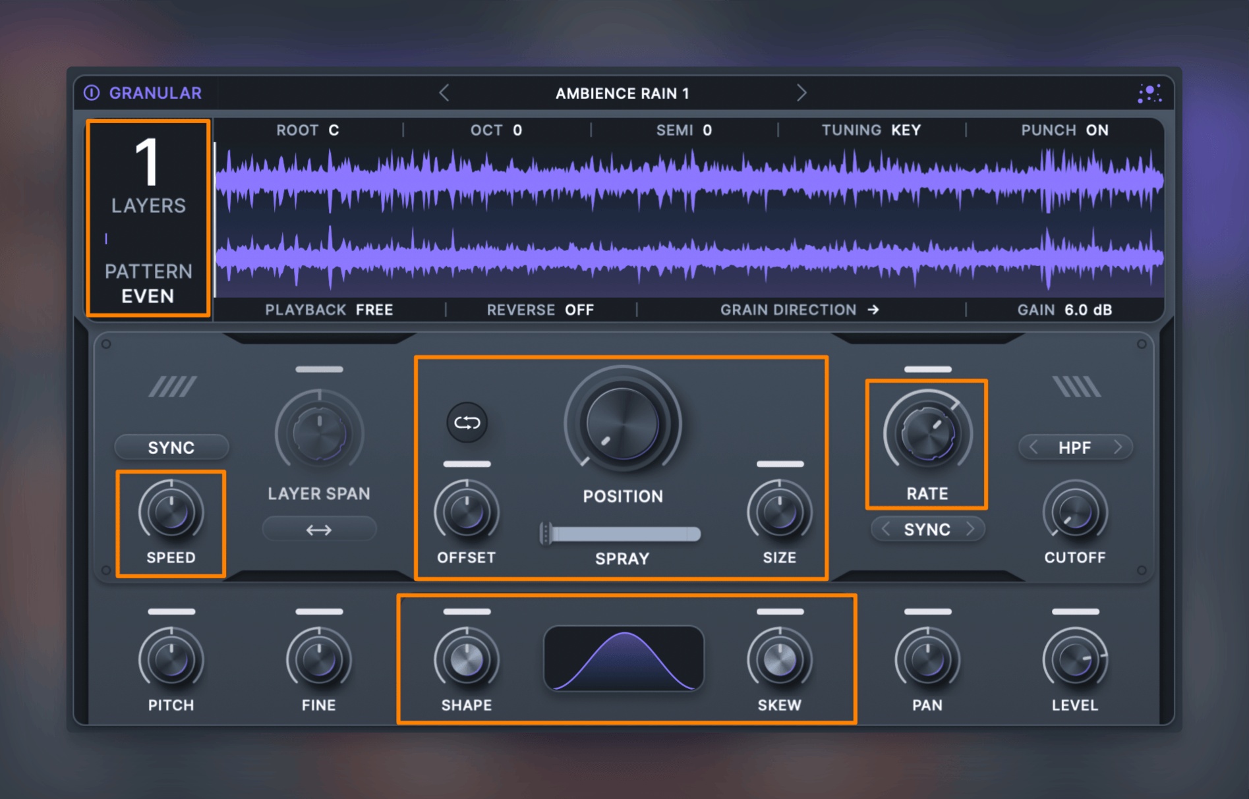
Task: Select previous filter type left of HPF
Action: click(1033, 447)
